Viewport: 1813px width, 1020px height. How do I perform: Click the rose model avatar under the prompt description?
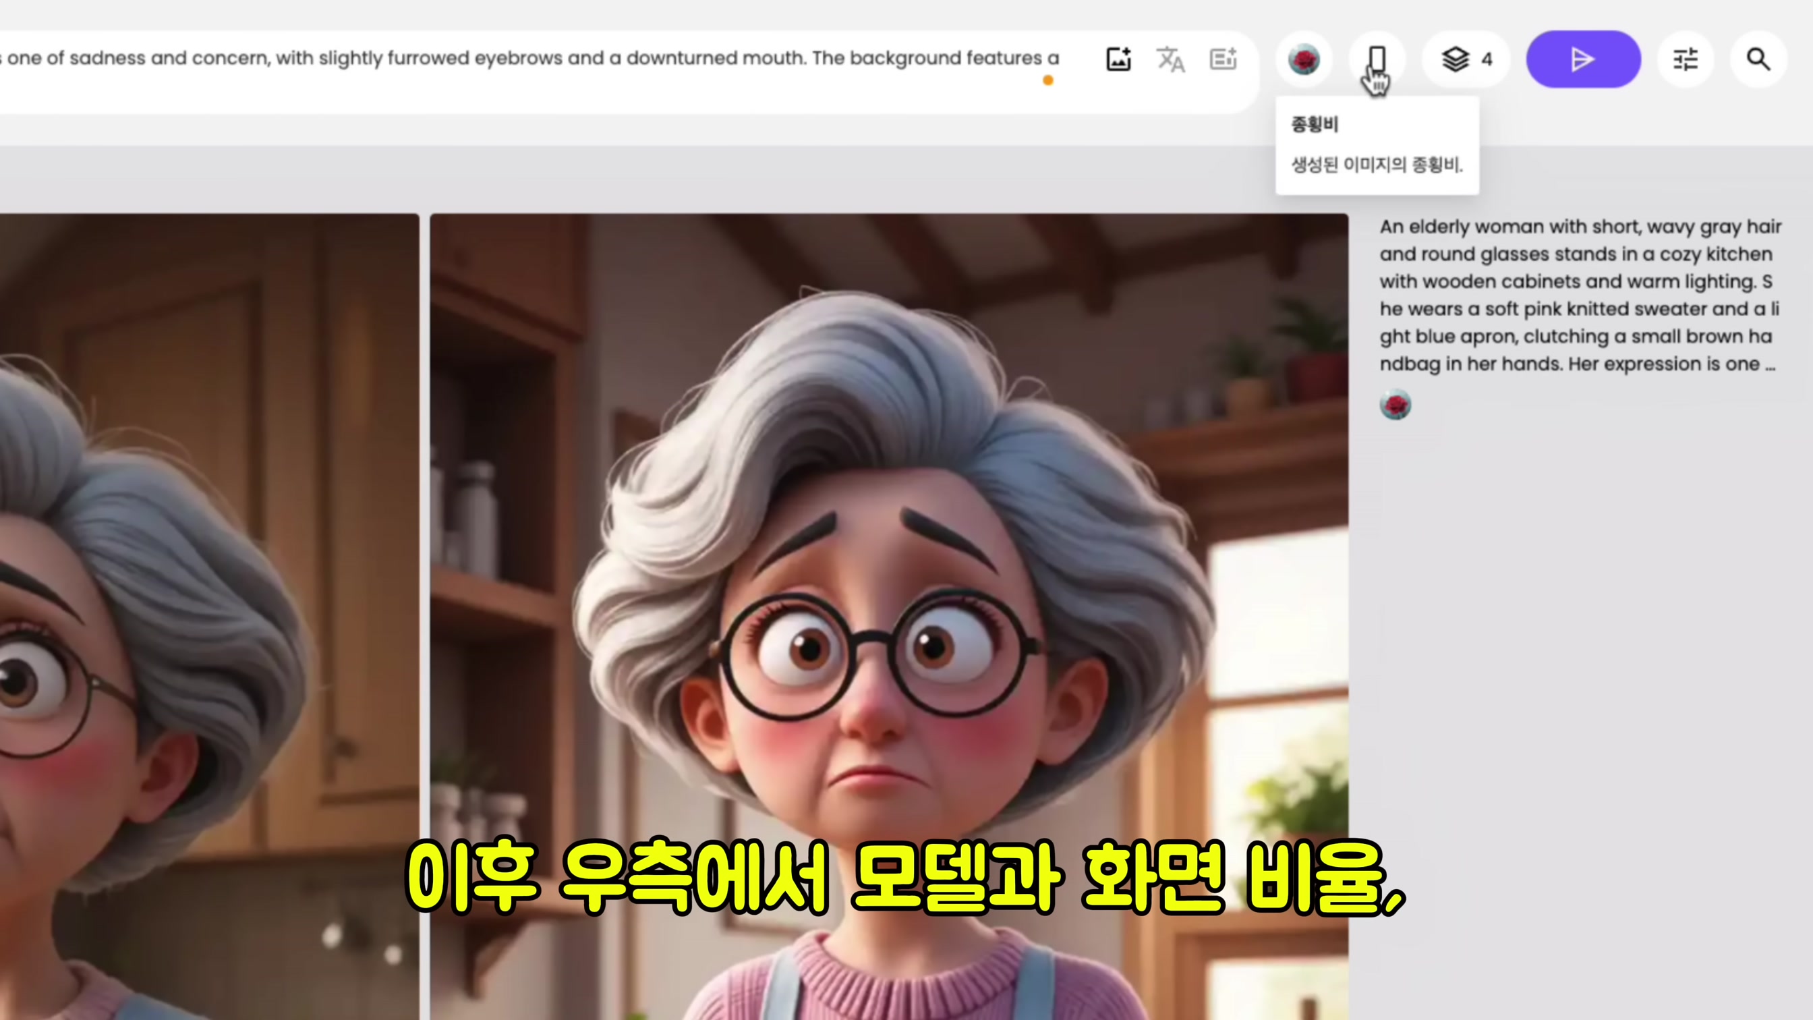(1395, 405)
